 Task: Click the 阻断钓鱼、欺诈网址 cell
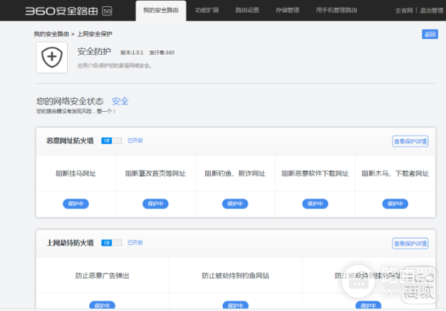pyautogui.click(x=235, y=173)
